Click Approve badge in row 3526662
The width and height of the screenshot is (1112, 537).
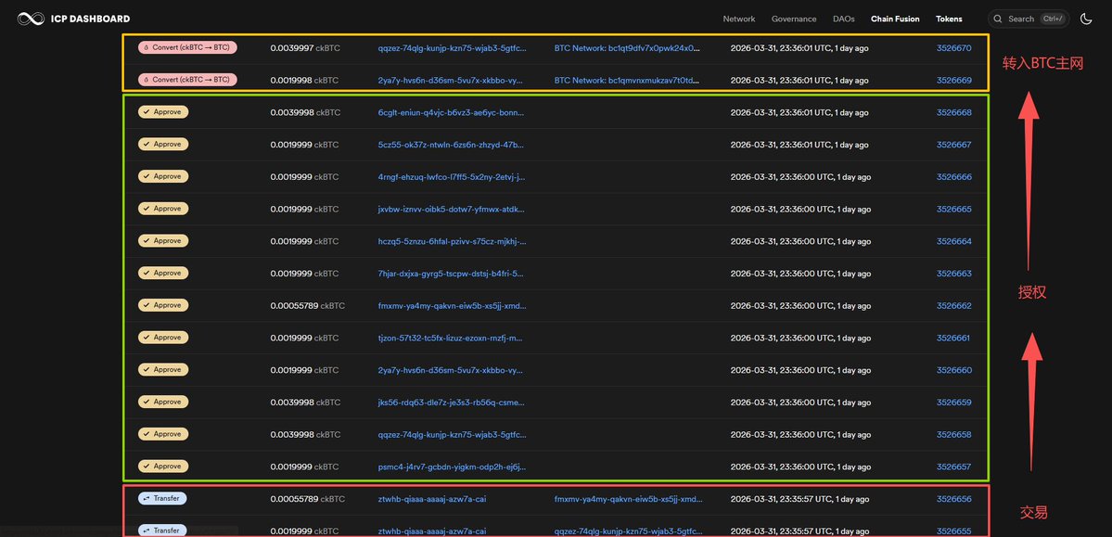coord(163,305)
